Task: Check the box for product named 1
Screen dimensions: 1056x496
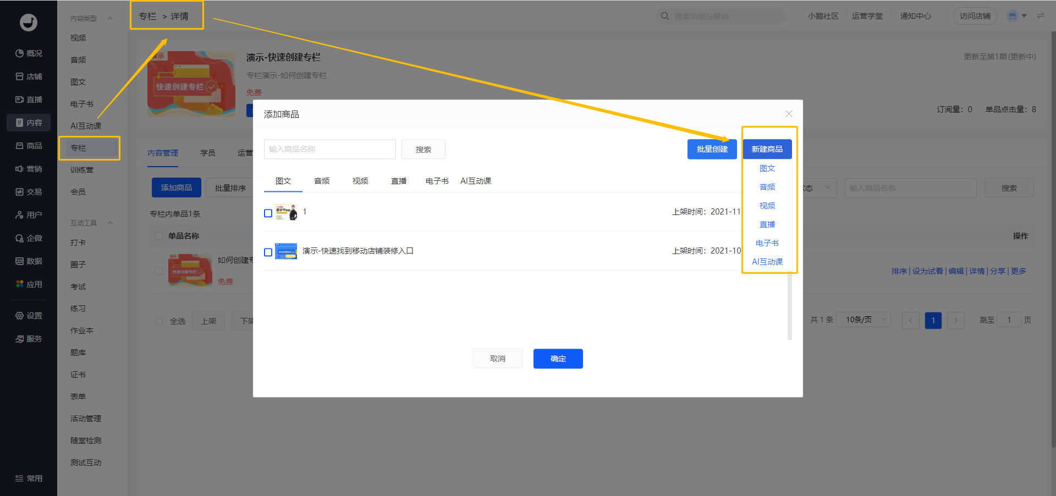Action: click(268, 213)
